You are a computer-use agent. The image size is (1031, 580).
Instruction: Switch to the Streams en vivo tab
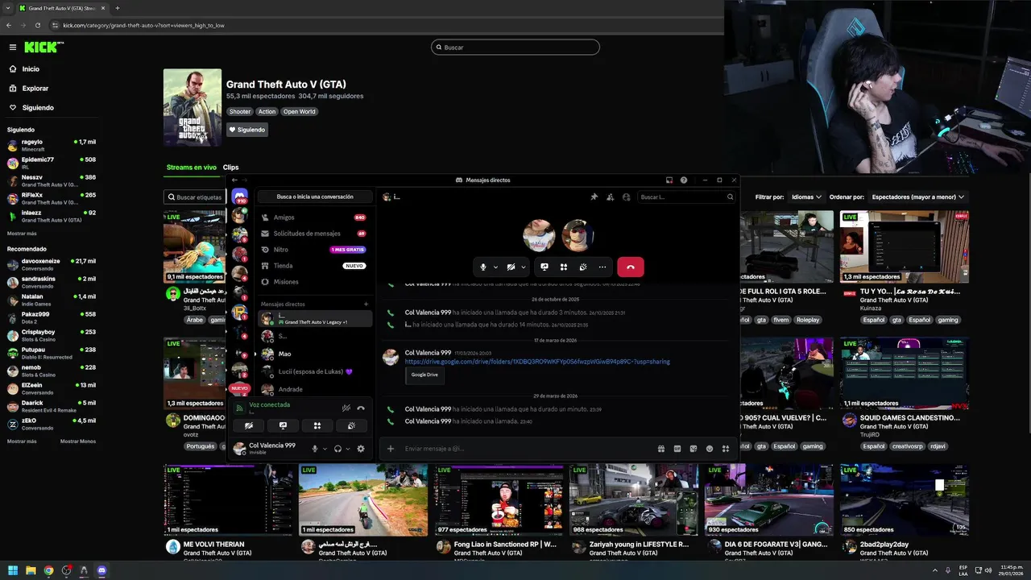click(x=191, y=168)
